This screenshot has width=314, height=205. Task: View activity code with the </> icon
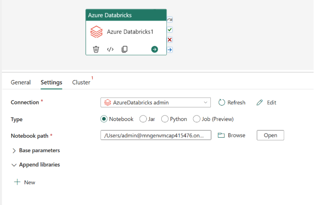coord(110,49)
